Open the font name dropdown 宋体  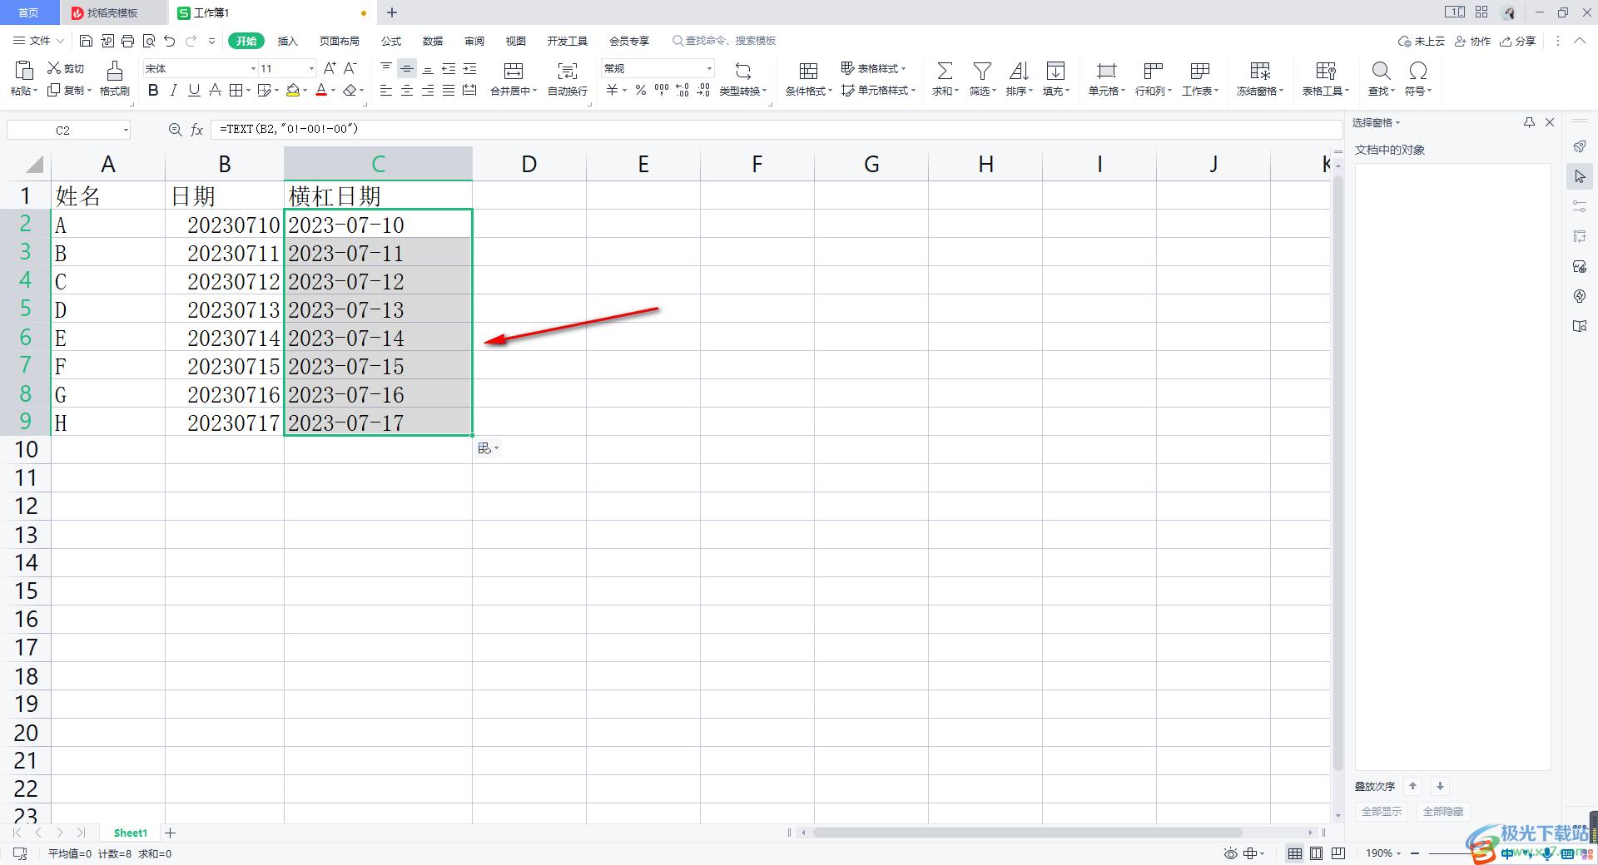(x=253, y=68)
